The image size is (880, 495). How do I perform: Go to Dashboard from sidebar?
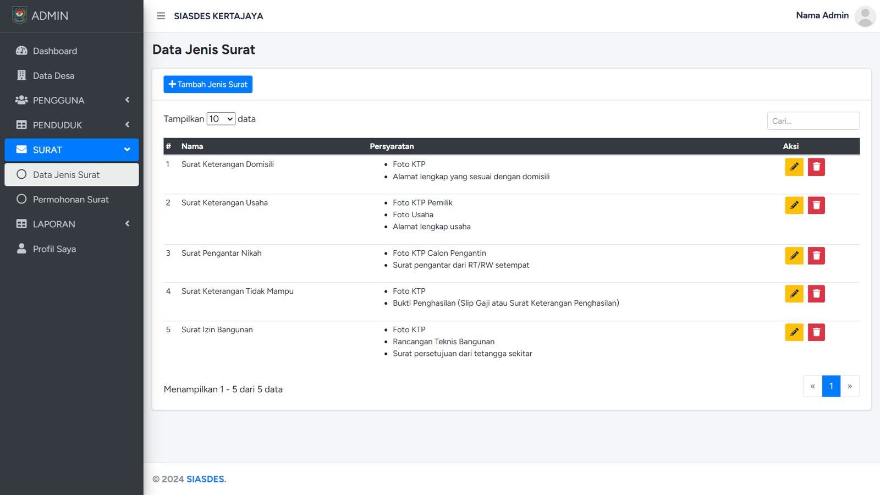click(x=55, y=51)
